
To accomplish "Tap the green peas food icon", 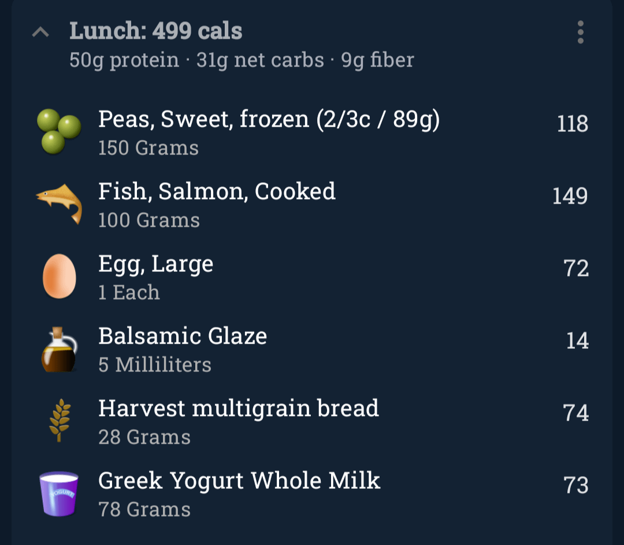I will point(59,131).
